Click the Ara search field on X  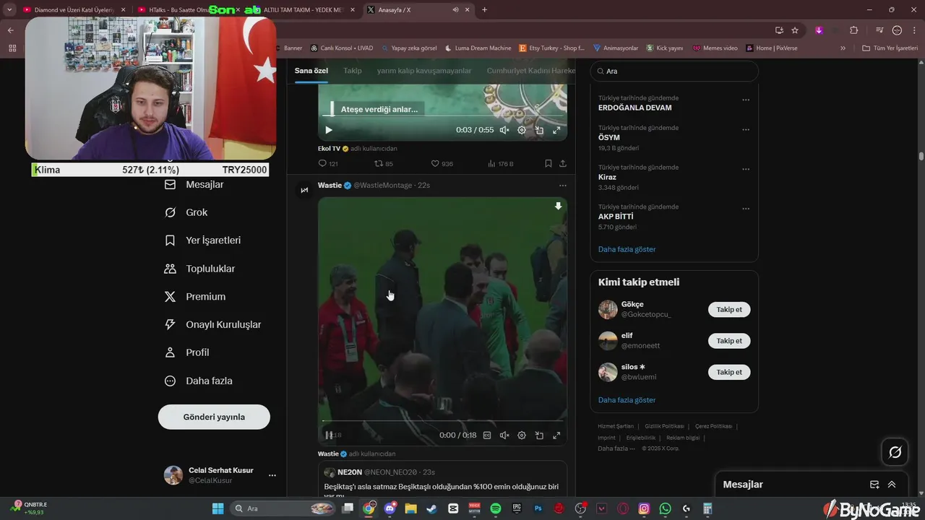click(x=674, y=71)
